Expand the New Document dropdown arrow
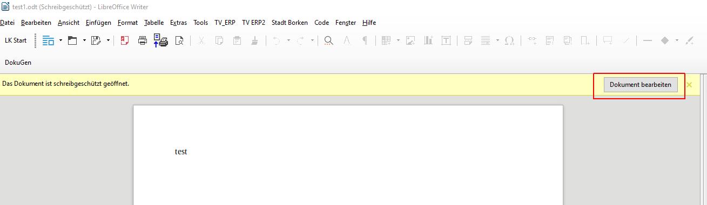 (x=60, y=40)
